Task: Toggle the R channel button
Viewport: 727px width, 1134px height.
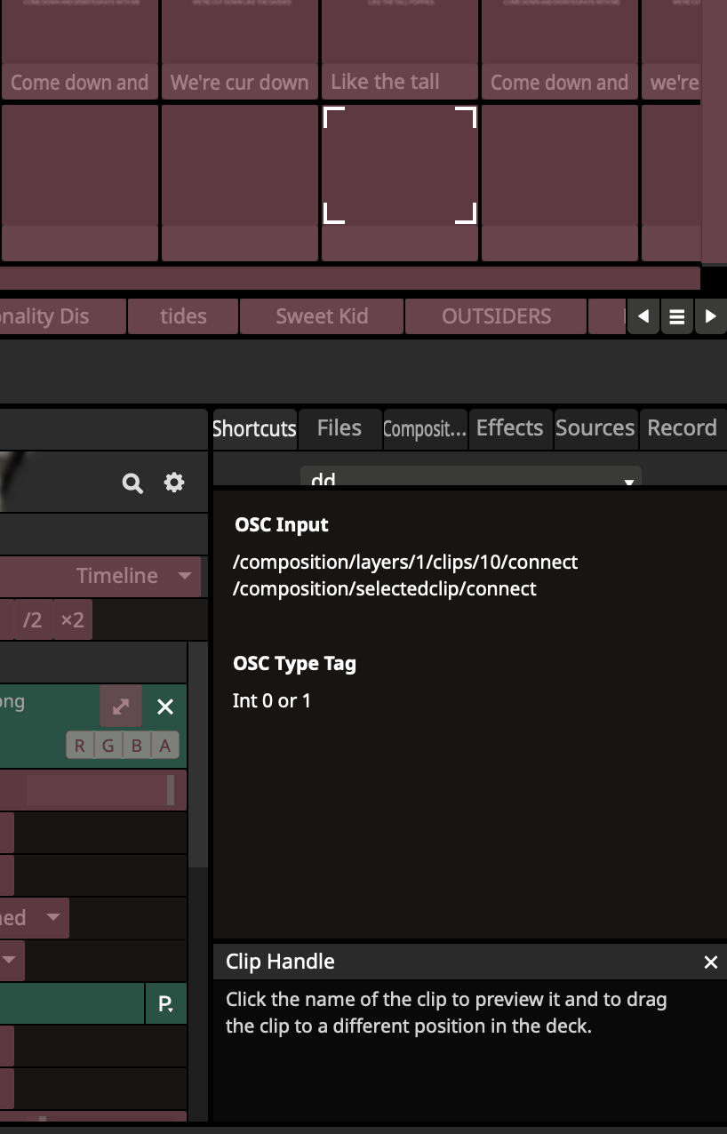Action: tap(80, 746)
